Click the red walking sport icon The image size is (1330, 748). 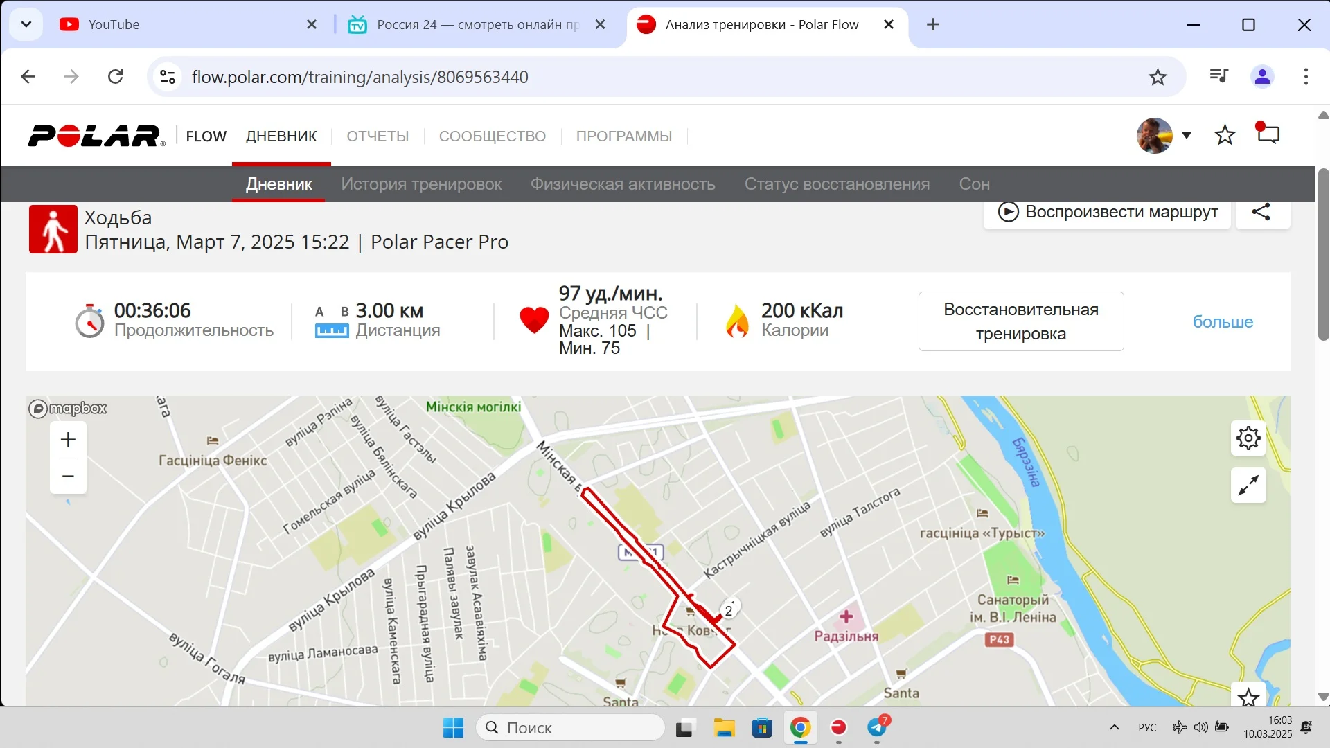coord(53,229)
